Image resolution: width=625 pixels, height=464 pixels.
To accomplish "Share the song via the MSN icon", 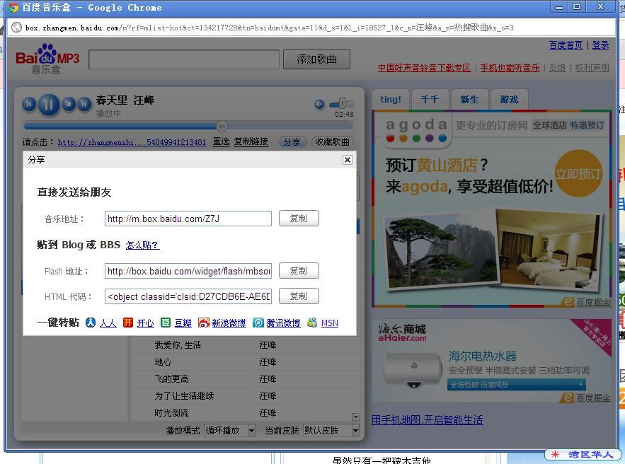I will tap(312, 323).
